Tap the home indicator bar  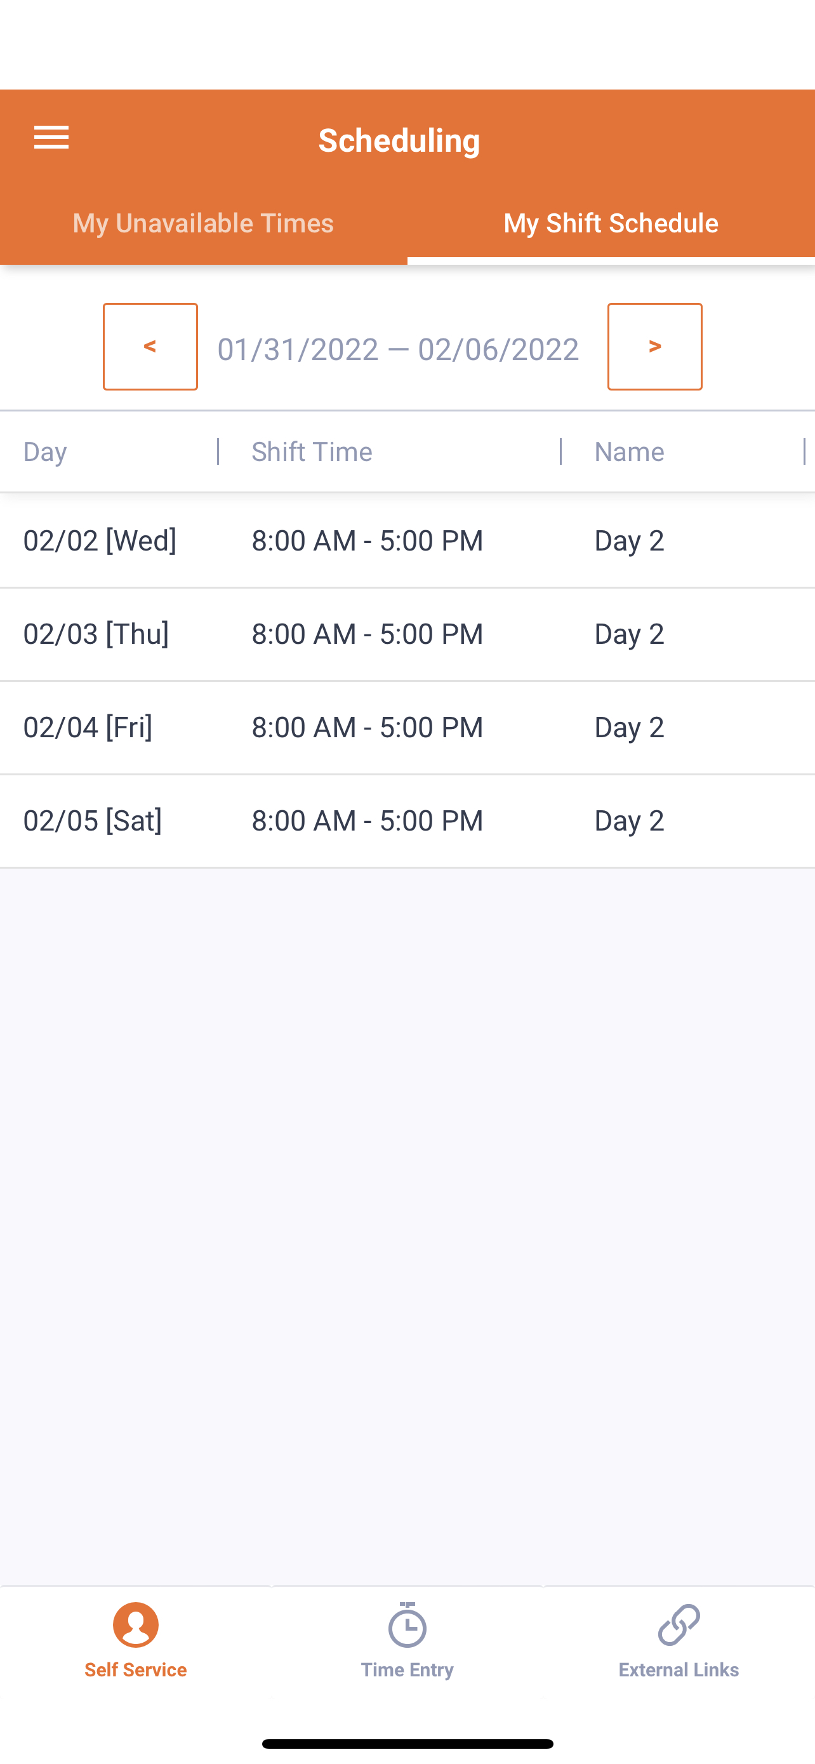(407, 1744)
